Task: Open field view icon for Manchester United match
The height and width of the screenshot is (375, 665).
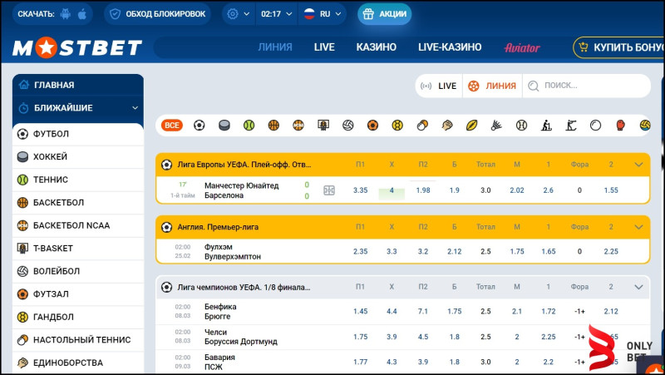Action: point(329,190)
